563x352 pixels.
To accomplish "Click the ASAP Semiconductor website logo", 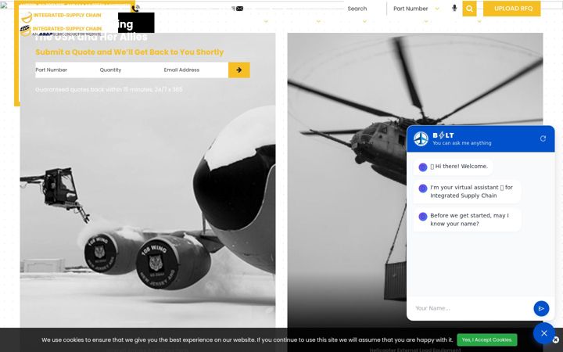I will click(x=61, y=31).
